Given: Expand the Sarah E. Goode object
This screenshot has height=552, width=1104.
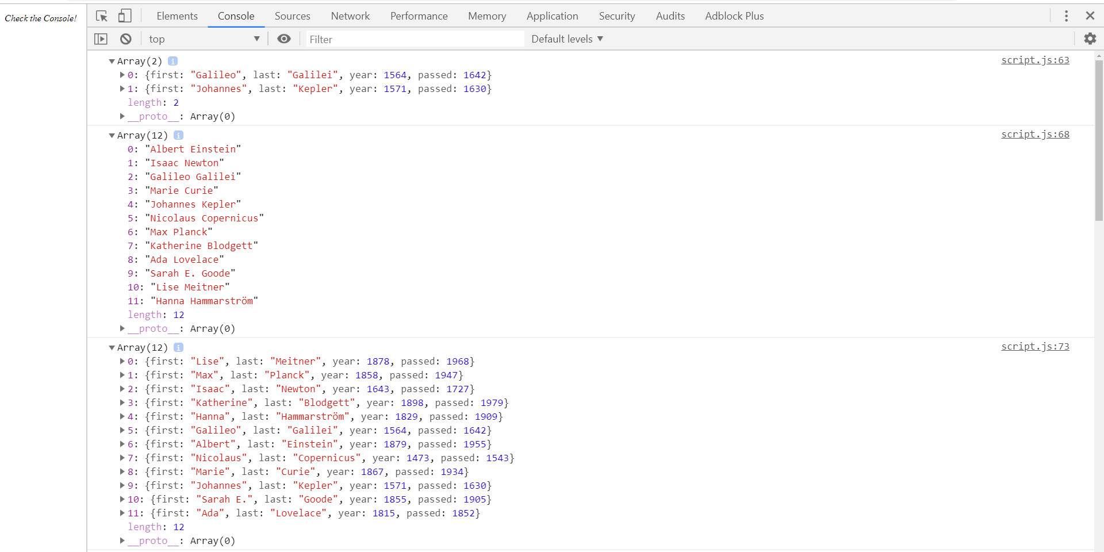Looking at the screenshot, I should pos(122,499).
